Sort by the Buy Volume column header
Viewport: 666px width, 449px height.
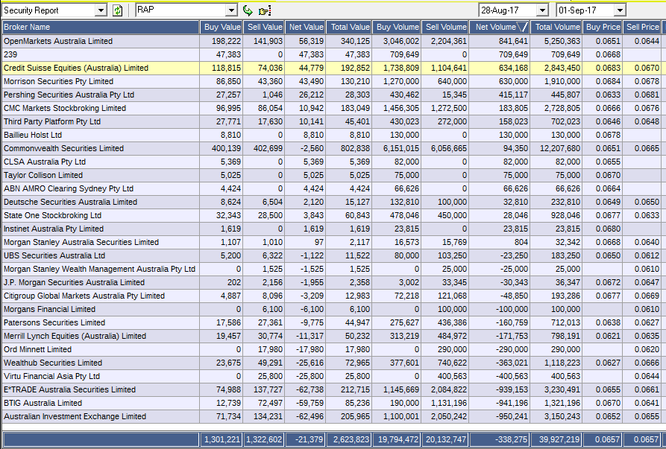tap(397, 27)
